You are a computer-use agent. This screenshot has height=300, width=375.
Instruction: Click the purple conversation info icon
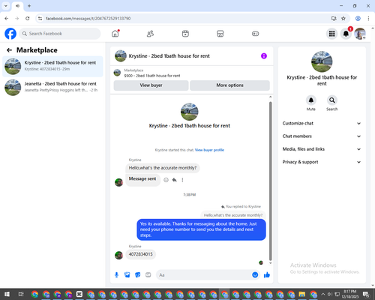pyautogui.click(x=264, y=56)
